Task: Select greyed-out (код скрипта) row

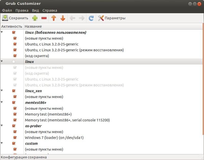Action: [101, 73]
